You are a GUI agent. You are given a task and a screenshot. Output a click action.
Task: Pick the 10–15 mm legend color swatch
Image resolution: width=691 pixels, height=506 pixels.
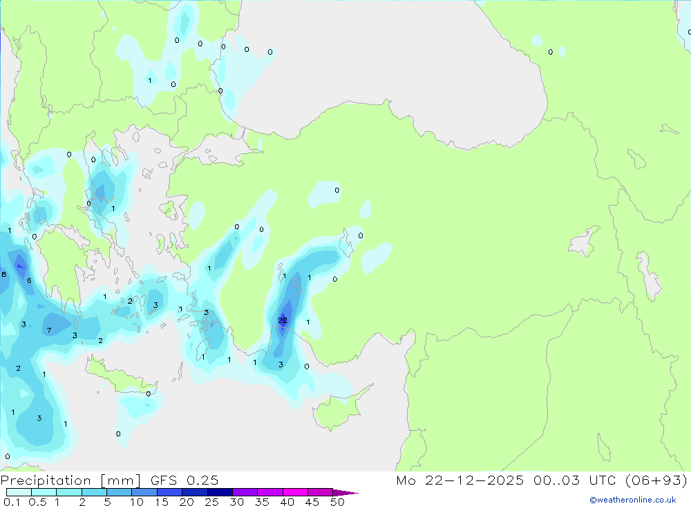tap(144, 492)
